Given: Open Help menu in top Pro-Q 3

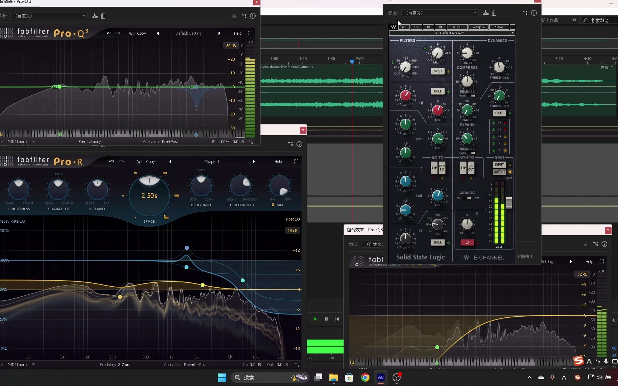Looking at the screenshot, I should [237, 33].
